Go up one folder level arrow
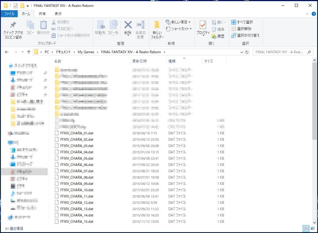Image resolution: width=318 pixels, height=233 pixels. coord(29,52)
